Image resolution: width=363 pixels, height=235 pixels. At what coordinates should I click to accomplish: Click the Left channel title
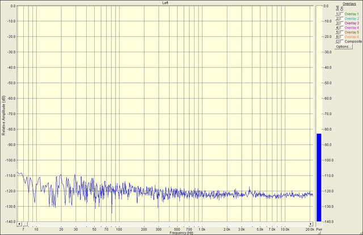(165, 3)
